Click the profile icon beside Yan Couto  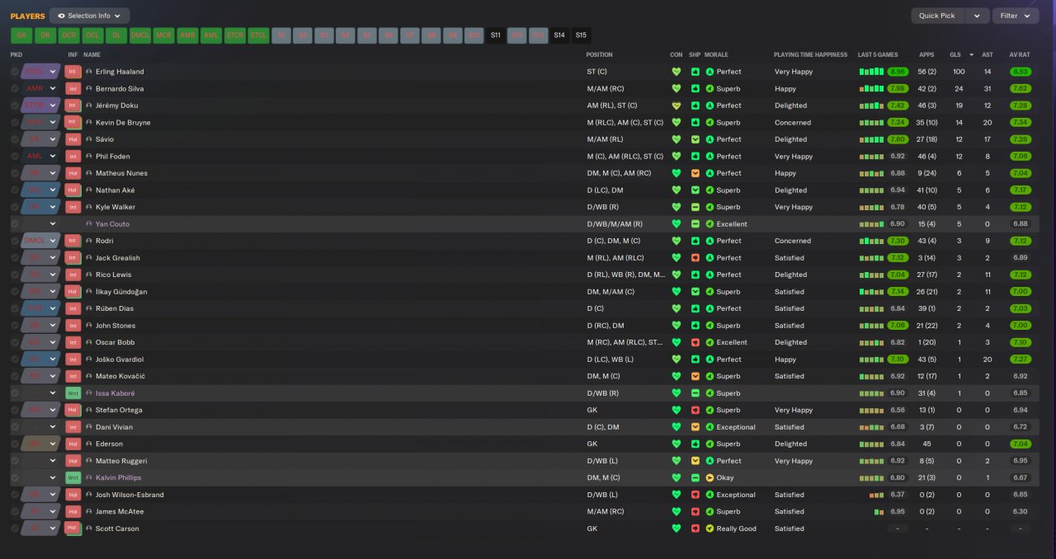(89, 224)
